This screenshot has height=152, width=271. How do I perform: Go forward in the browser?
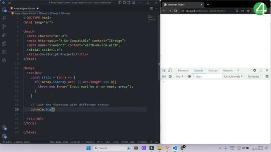[x=170, y=11]
